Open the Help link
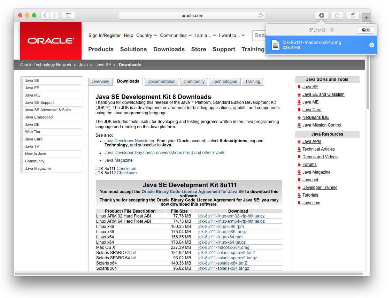 (x=129, y=36)
